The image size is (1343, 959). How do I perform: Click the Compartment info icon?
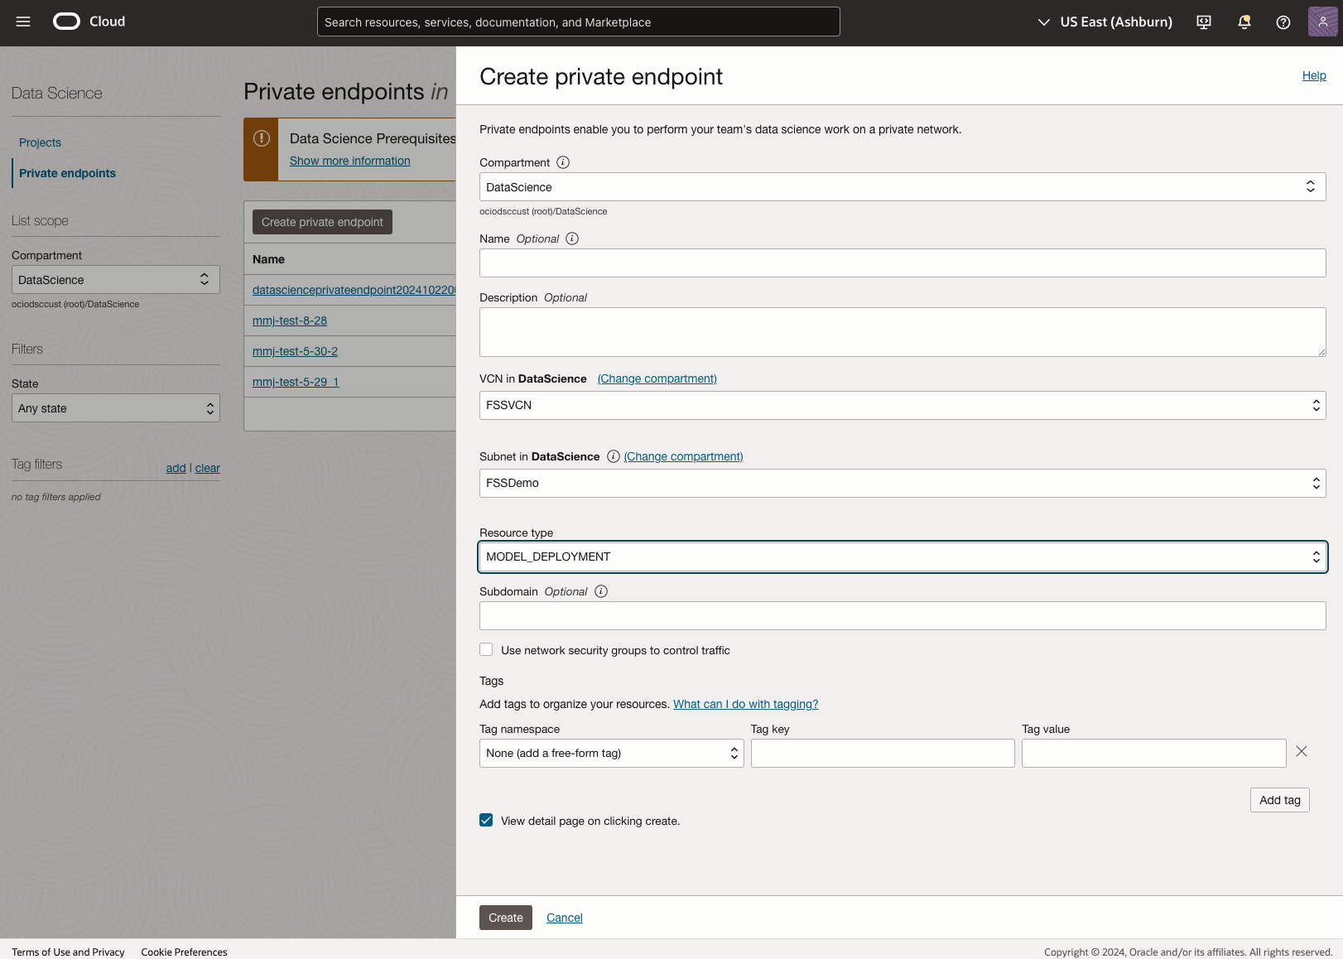563,162
